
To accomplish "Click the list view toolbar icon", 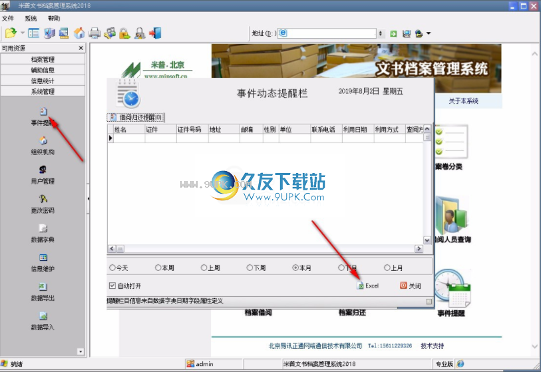I will tap(33, 33).
